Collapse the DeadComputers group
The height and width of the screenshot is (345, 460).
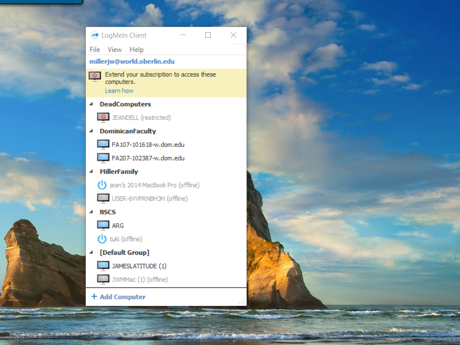coord(92,104)
